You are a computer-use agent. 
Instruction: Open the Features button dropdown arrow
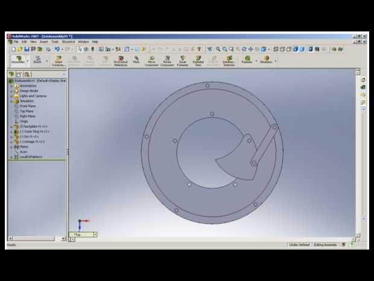256,61
